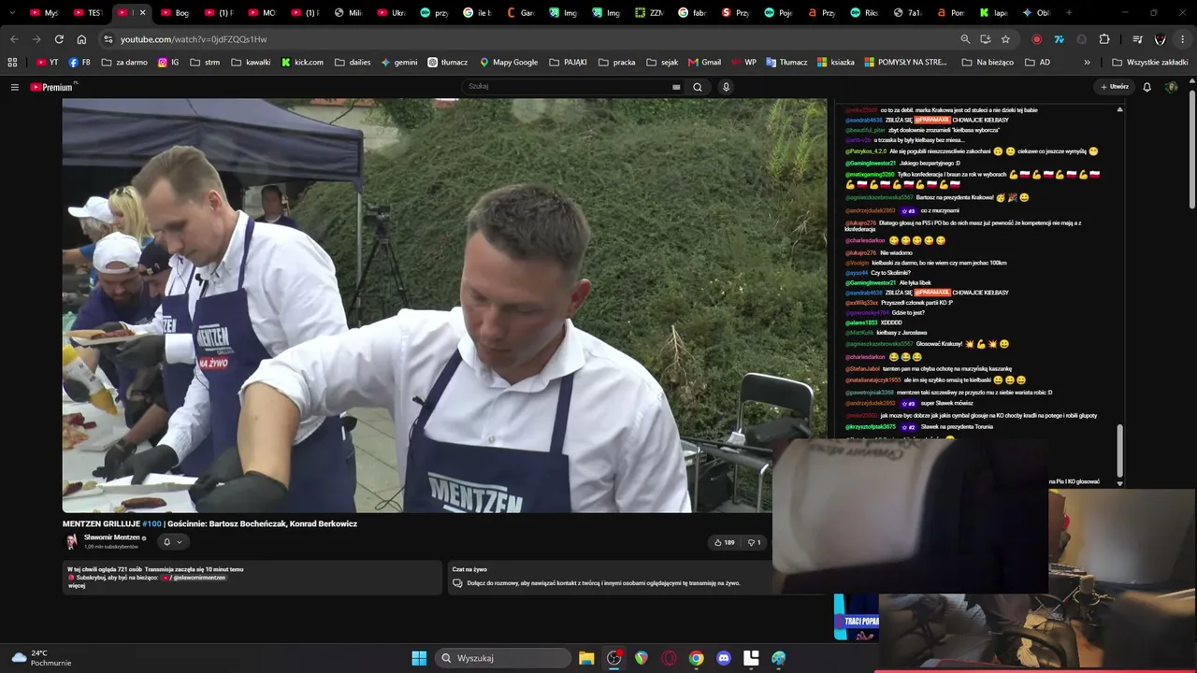This screenshot has height=673, width=1197.
Task: Switch to the 'Obli' browser tab
Action: (1036, 13)
